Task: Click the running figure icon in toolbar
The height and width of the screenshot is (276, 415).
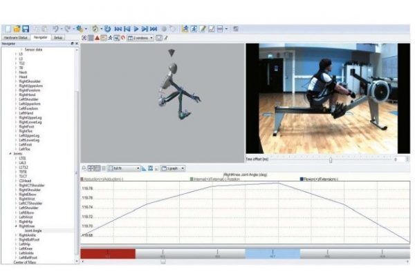Action: 185,29
